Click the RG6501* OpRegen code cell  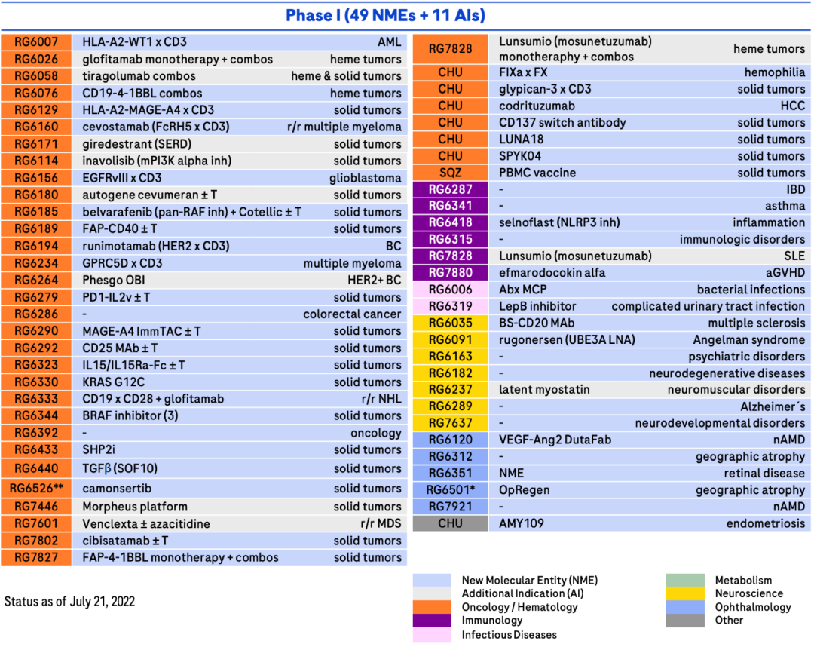click(450, 490)
